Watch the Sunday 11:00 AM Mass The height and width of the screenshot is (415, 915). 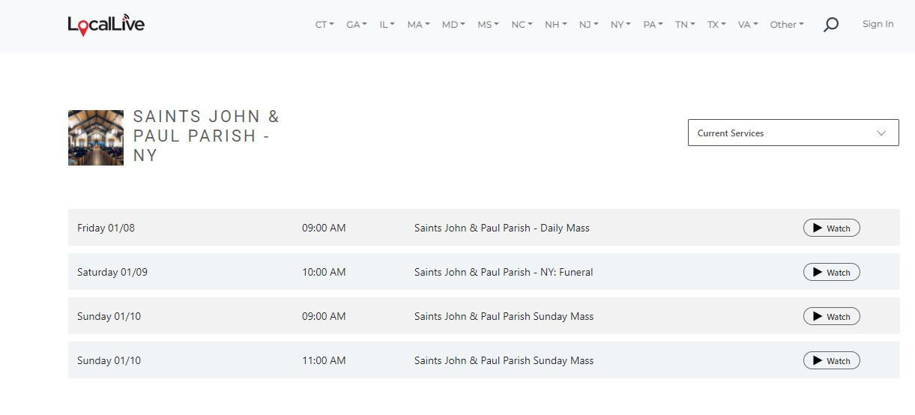[831, 360]
